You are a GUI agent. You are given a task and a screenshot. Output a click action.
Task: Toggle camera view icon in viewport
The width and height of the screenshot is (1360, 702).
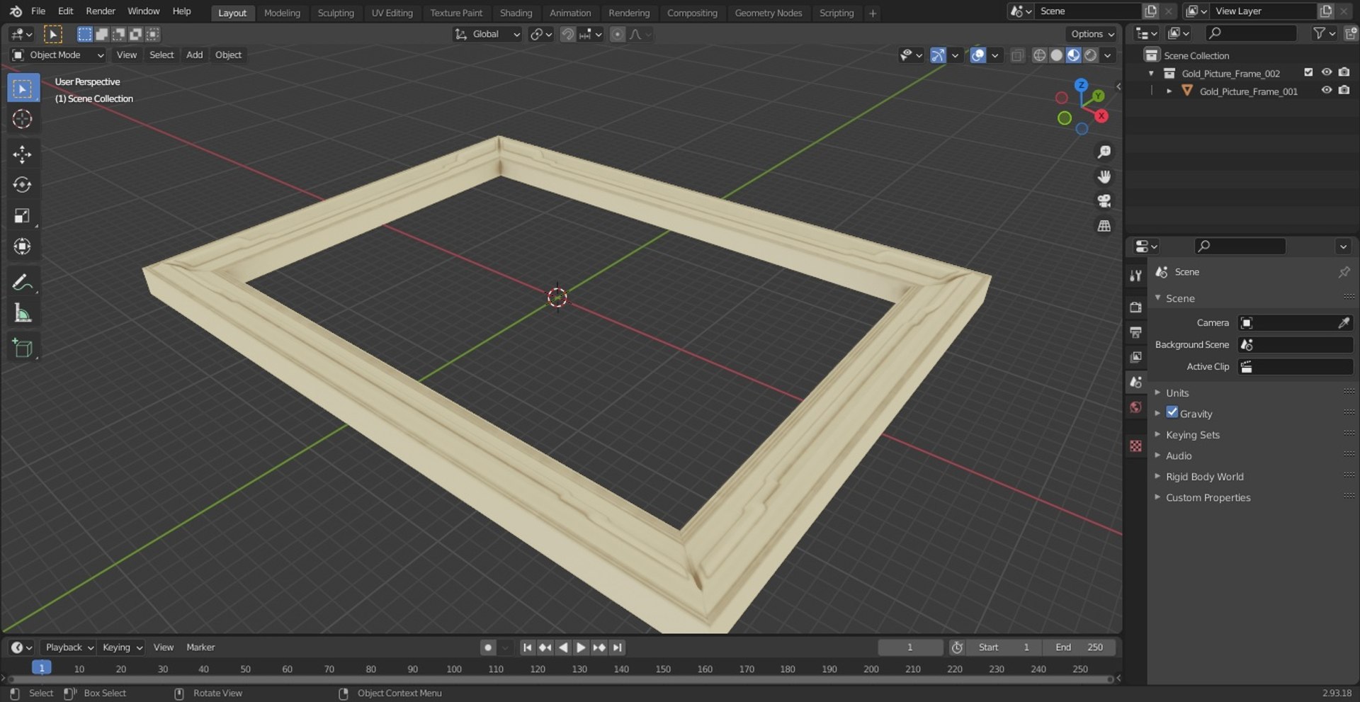click(x=1104, y=201)
